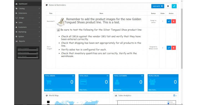Click the World Map globe icon
This screenshot has width=197, height=105.
(x=47, y=95)
